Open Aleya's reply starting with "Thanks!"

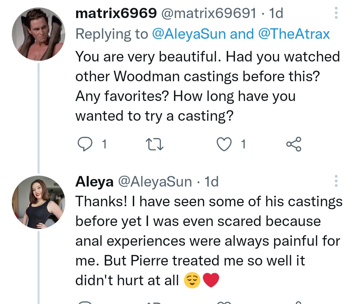208,241
